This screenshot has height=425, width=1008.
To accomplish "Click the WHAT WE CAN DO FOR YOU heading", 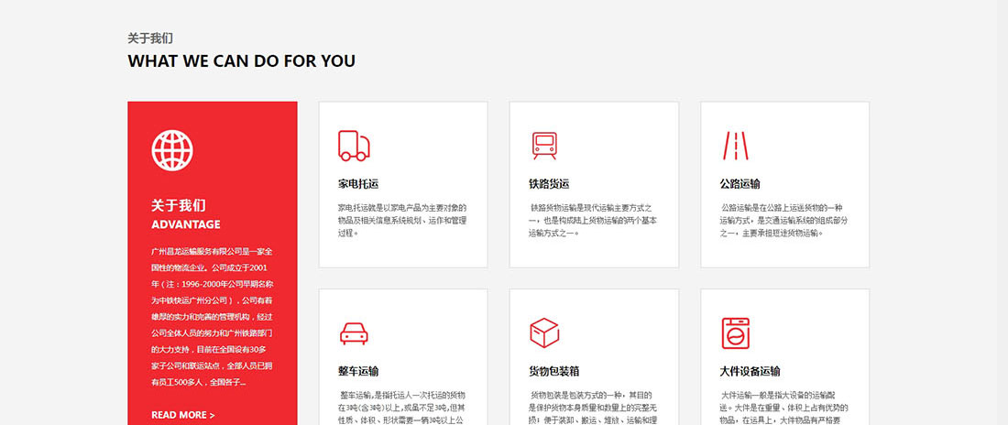I will point(242,61).
